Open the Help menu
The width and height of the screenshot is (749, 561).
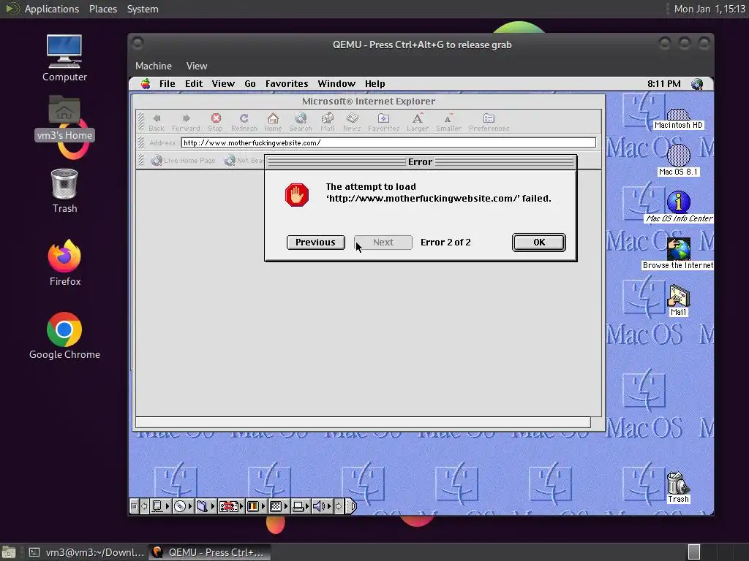pos(375,84)
